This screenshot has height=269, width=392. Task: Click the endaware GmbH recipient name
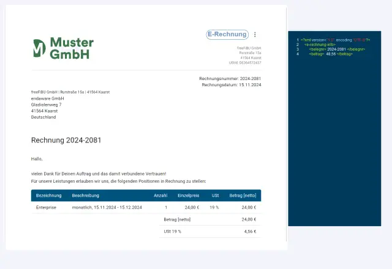48,98
